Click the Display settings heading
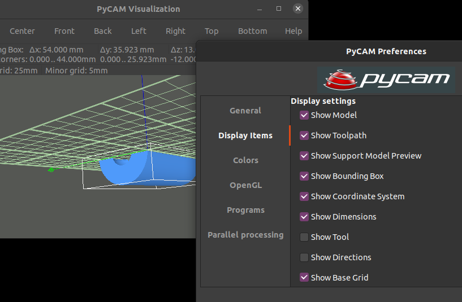Screen dimensions: 462x302 coord(323,101)
